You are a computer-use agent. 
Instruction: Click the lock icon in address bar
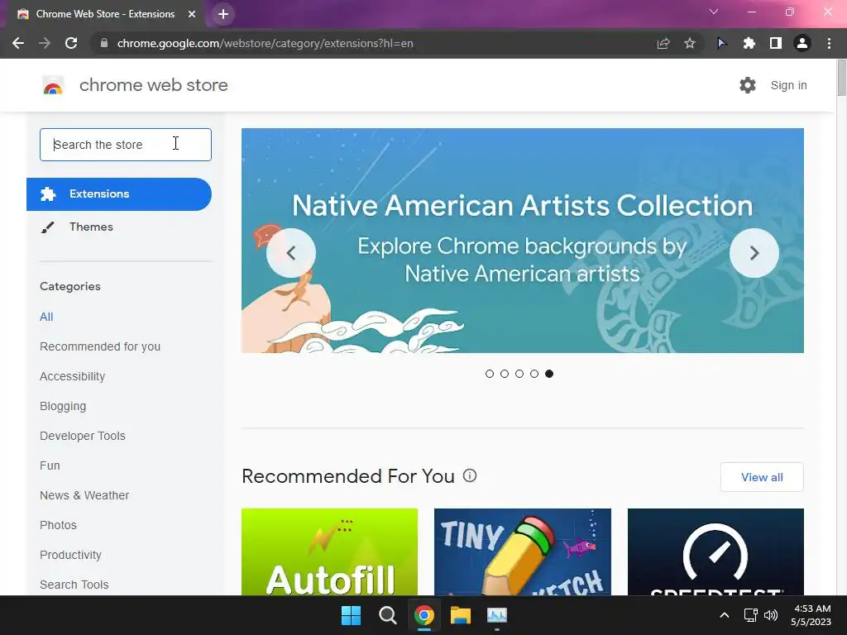(104, 43)
